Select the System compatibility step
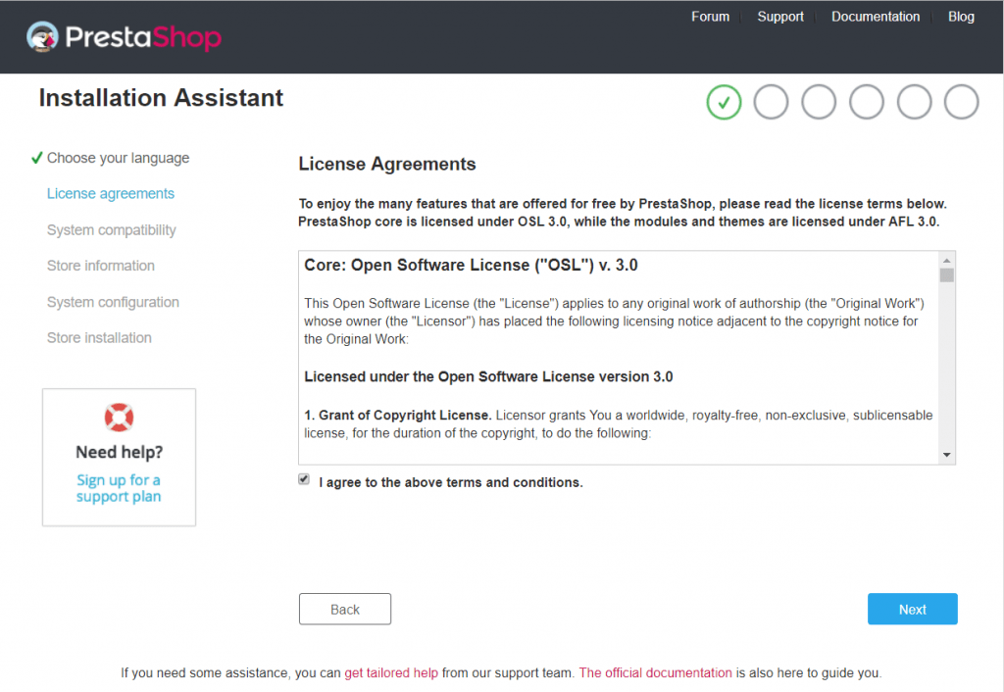 112,229
